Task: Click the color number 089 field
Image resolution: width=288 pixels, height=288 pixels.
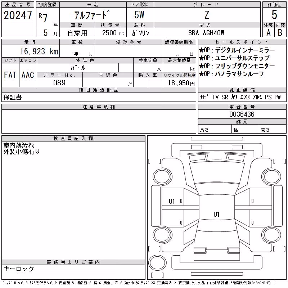Action: coord(59,82)
